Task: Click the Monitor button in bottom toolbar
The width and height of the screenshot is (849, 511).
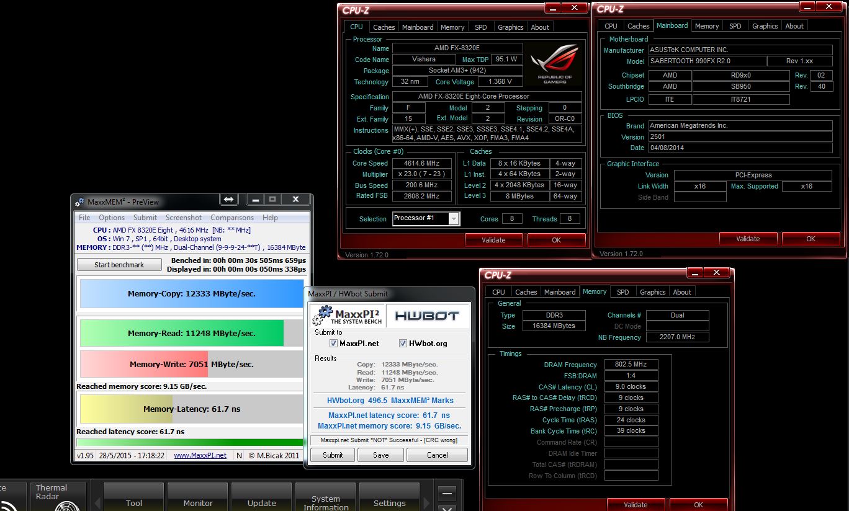Action: (x=198, y=497)
